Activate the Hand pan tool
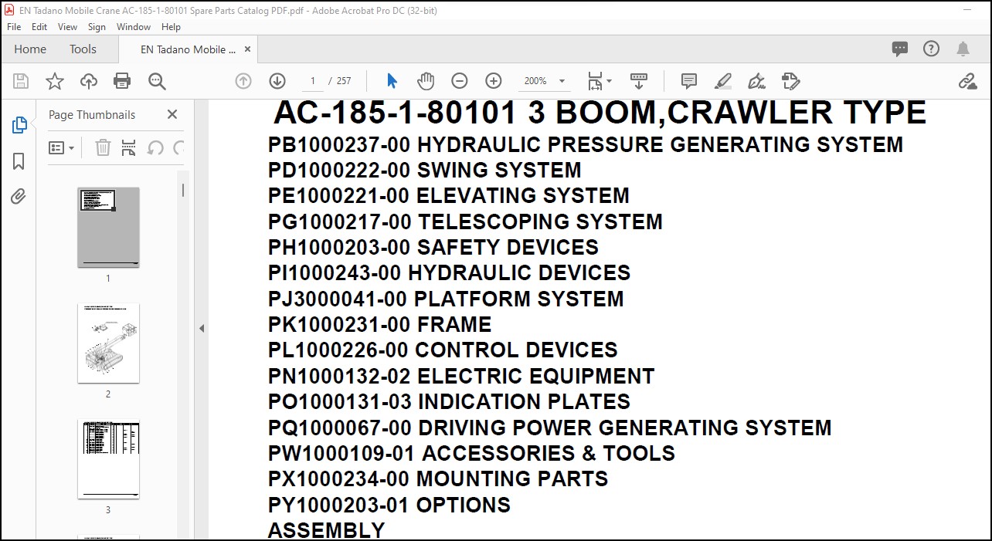This screenshot has width=992, height=541. point(426,81)
